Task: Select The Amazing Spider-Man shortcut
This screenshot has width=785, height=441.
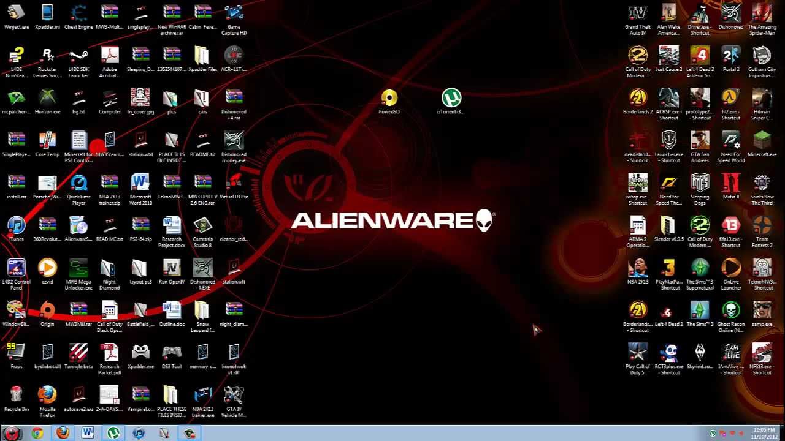Action: (762, 20)
